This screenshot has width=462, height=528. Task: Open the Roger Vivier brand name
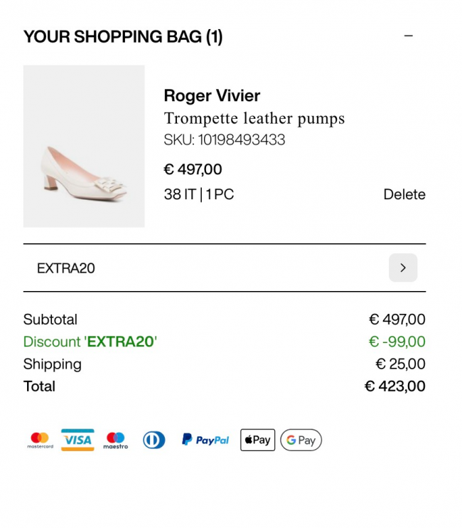212,95
